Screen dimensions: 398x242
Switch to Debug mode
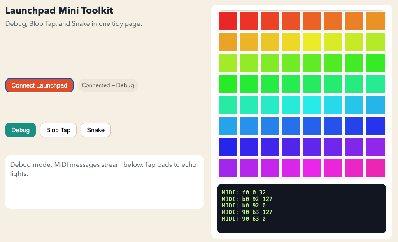[x=21, y=130]
